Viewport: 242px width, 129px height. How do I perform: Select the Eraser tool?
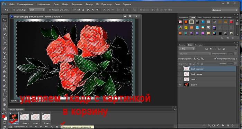pyautogui.click(x=5, y=67)
